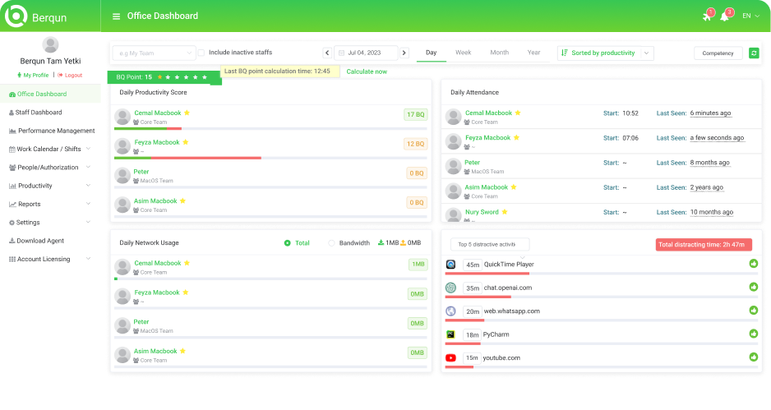Advance to next date with right arrow
This screenshot has height=410, width=771.
tap(404, 53)
